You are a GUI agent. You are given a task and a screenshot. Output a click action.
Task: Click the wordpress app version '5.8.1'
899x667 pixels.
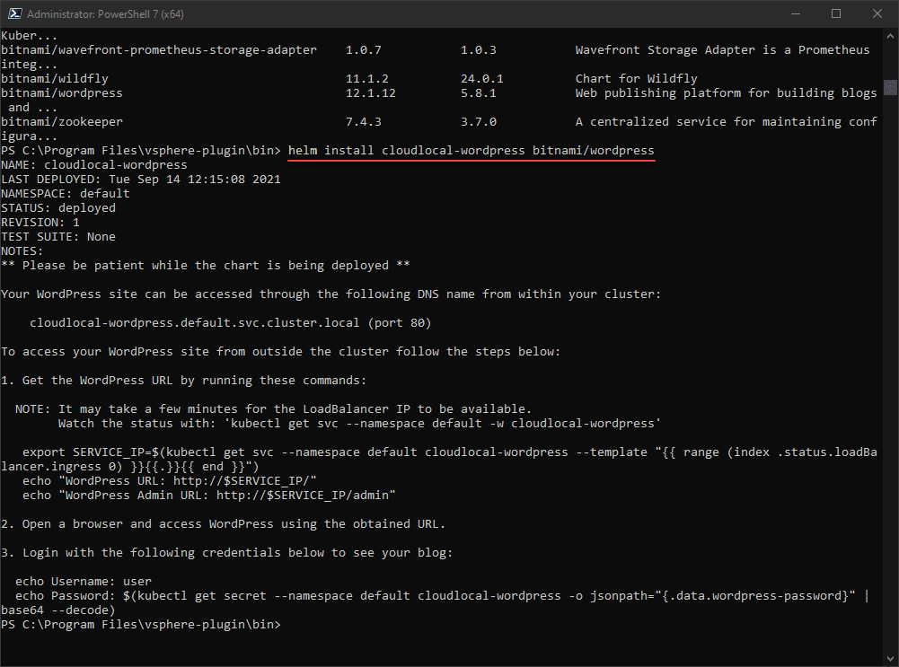click(478, 92)
